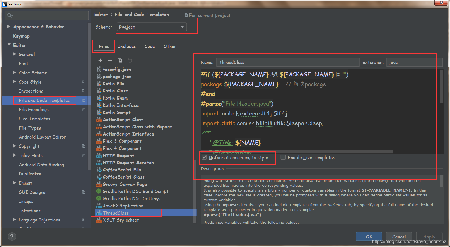
Task: Expand the Emmet node
Action: (15, 183)
